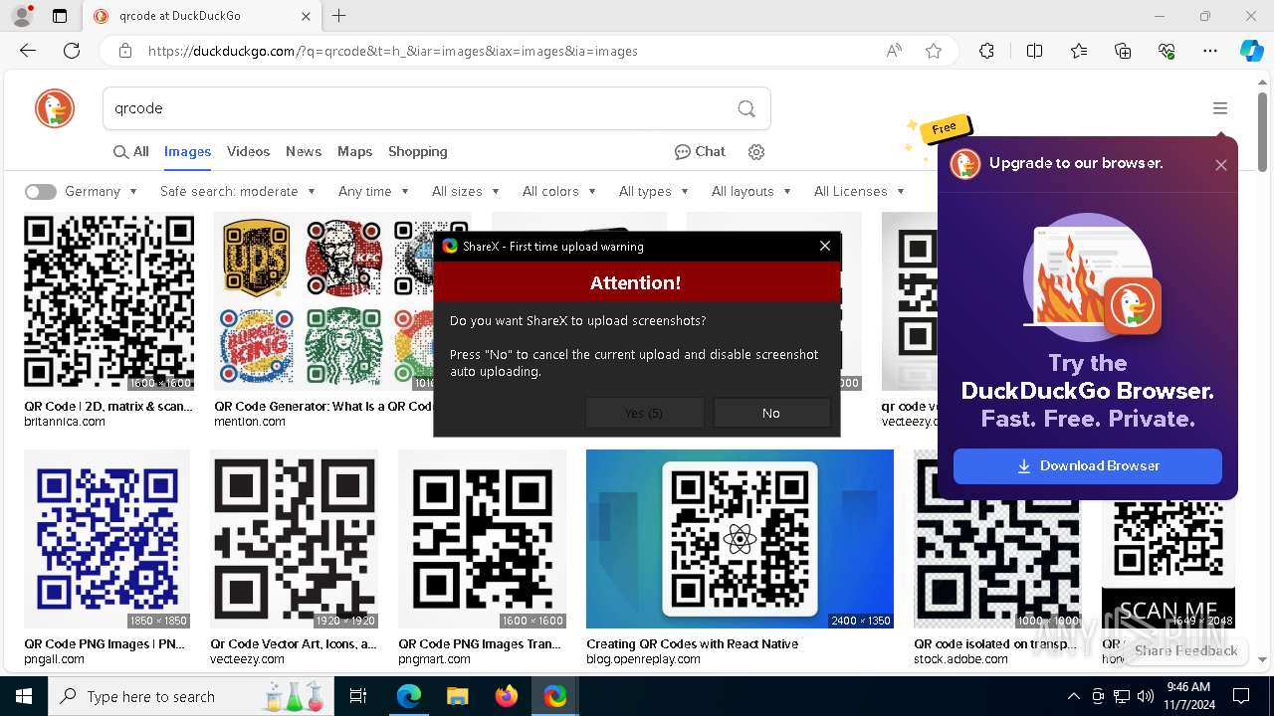Viewport: 1274px width, 716px height.
Task: Open the notification center icon
Action: 1241,696
